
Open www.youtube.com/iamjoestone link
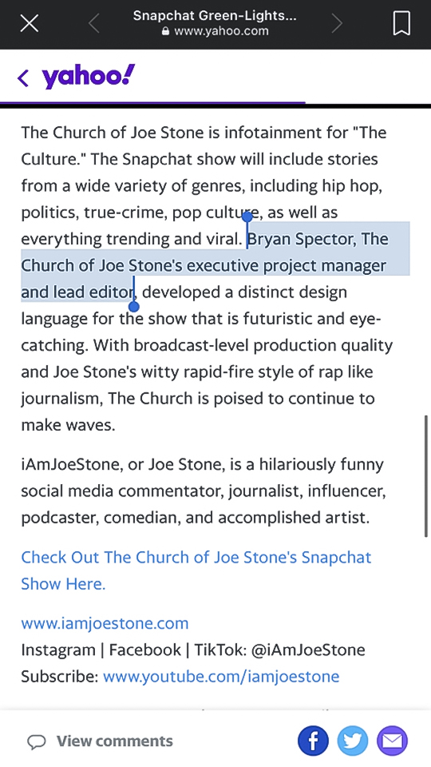(x=221, y=676)
